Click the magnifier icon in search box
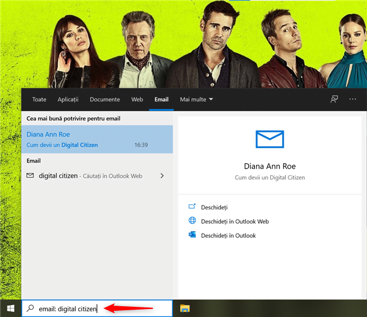The width and height of the screenshot is (367, 317). point(30,309)
